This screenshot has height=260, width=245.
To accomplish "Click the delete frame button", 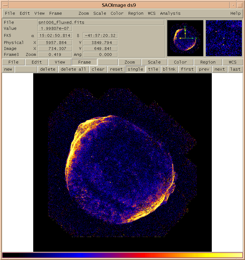I will tap(48, 69).
